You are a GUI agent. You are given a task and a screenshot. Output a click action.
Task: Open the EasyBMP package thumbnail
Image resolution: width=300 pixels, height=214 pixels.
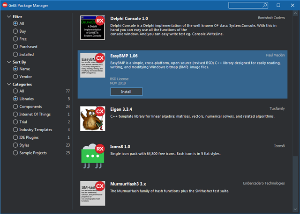click(x=92, y=65)
